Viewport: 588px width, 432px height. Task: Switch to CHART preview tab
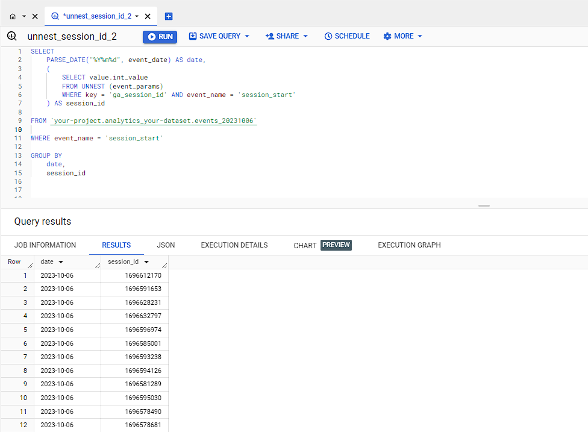(x=322, y=245)
